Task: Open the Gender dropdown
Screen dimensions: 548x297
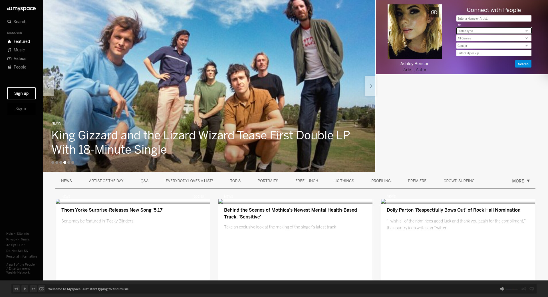Action: (494, 46)
